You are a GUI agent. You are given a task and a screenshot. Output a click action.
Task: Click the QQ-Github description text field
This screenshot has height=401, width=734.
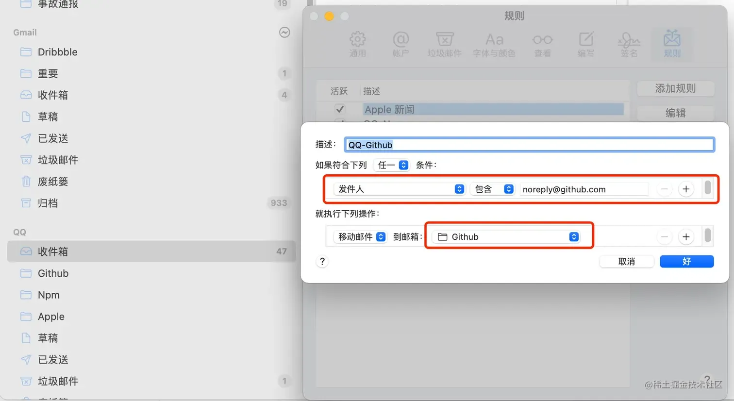click(529, 145)
